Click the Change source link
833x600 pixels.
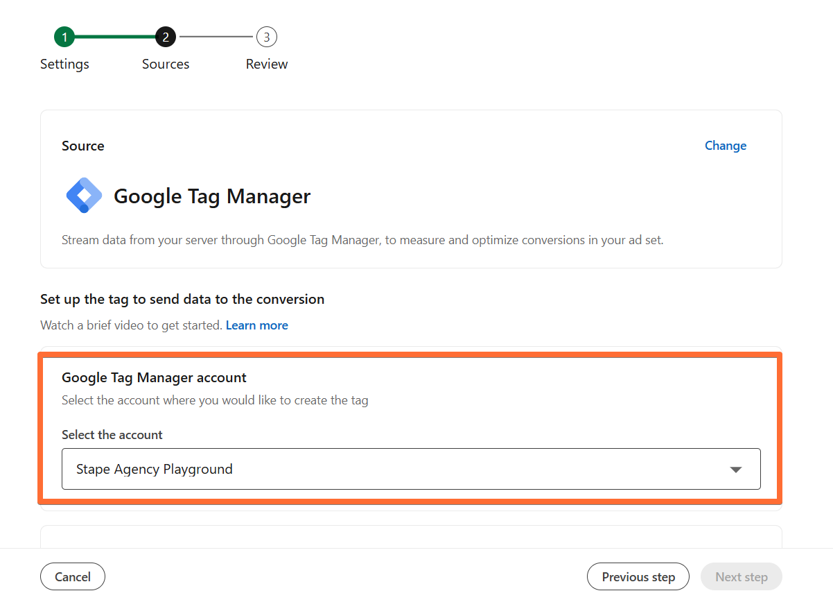(x=726, y=146)
